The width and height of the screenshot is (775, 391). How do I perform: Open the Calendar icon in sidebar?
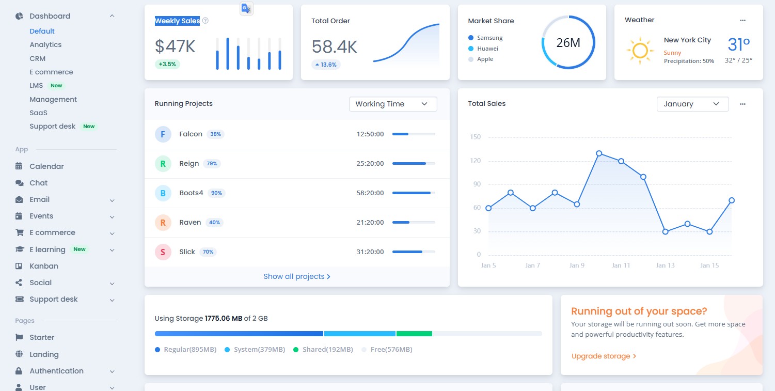pyautogui.click(x=19, y=166)
